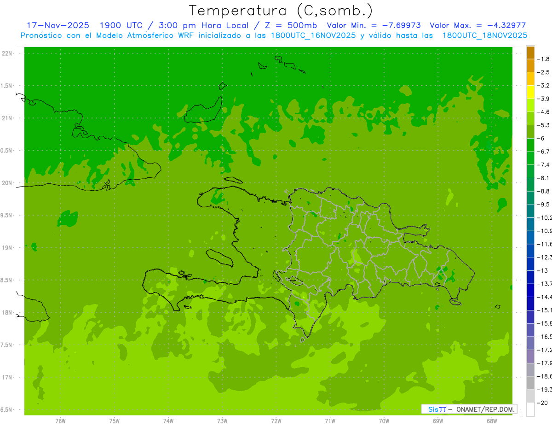
Task: Click '3:00 pm Hora Local' text
Action: pyautogui.click(x=203, y=25)
